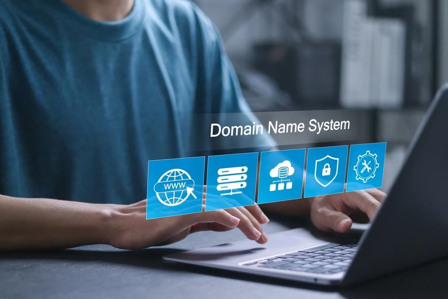Click the "www" text in the globe
The width and height of the screenshot is (448, 299).
(x=175, y=186)
